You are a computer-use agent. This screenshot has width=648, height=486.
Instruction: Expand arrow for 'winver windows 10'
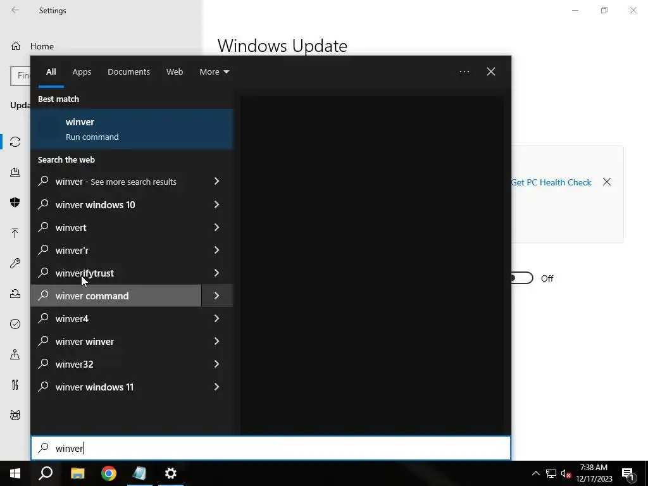217,204
